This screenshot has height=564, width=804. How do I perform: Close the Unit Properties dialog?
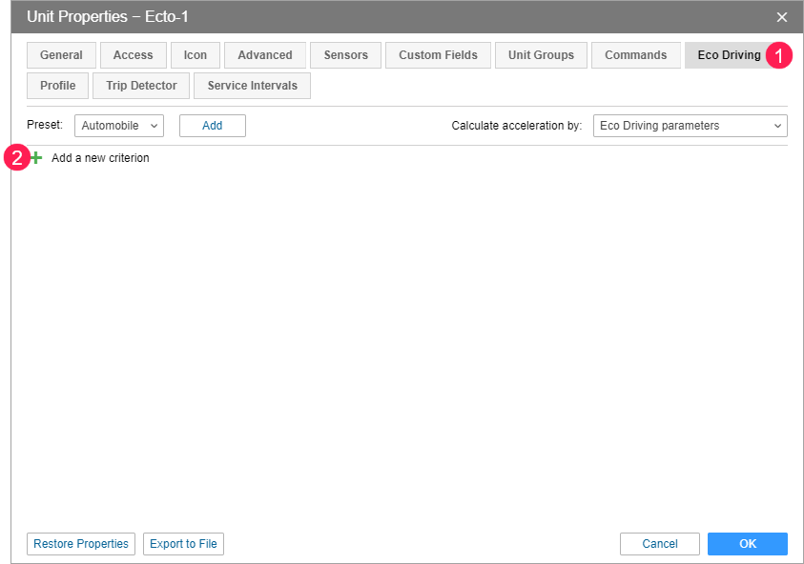tap(782, 17)
